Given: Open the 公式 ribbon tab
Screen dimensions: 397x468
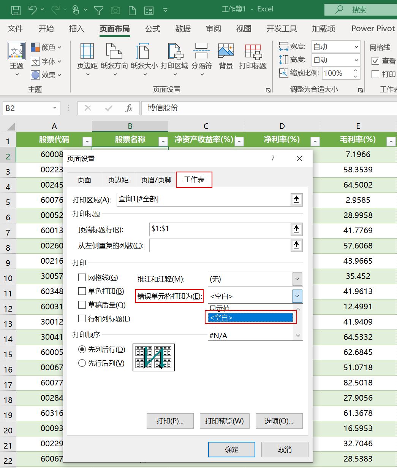Looking at the screenshot, I should click(x=152, y=29).
